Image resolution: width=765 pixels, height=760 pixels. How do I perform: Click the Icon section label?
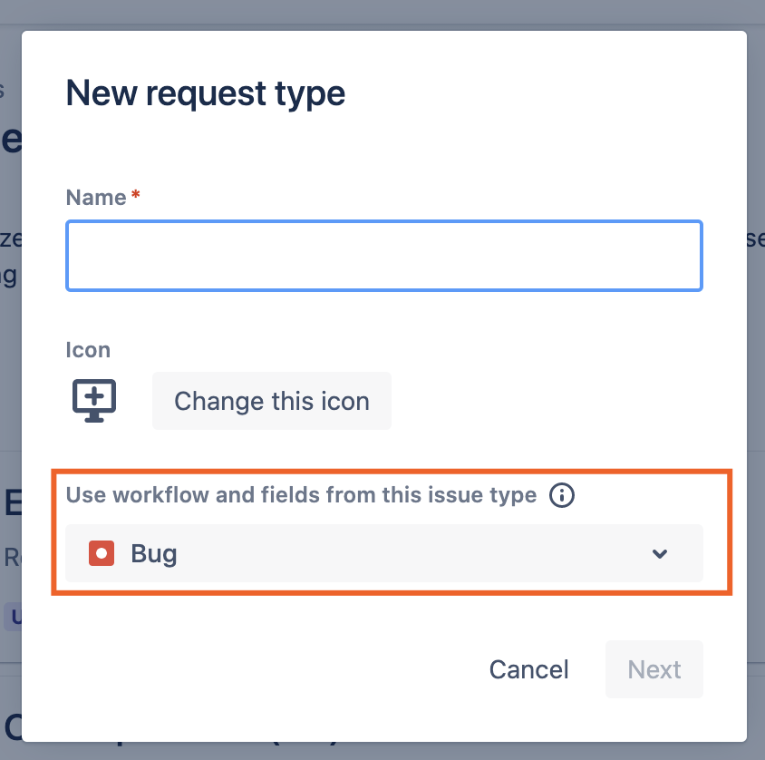click(x=88, y=350)
